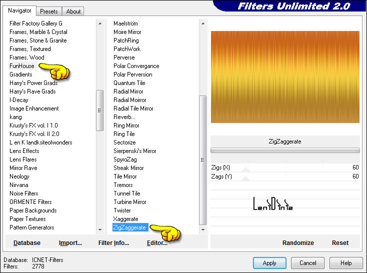
Task: Select the Nirvana category
Action: (19, 185)
